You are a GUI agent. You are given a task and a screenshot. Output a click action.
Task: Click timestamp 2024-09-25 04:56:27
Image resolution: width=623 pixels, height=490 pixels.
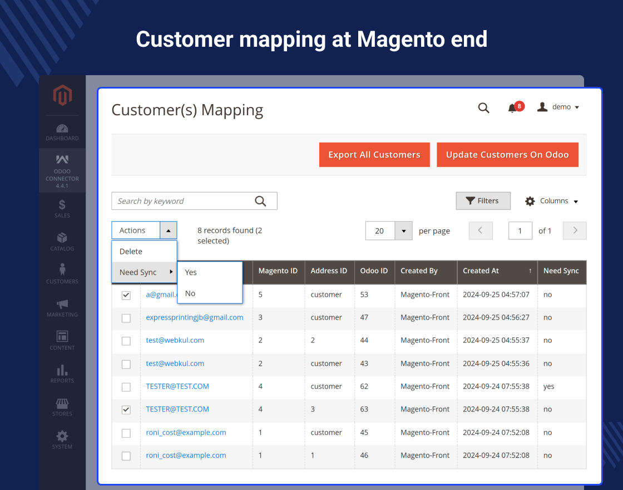[x=496, y=317]
